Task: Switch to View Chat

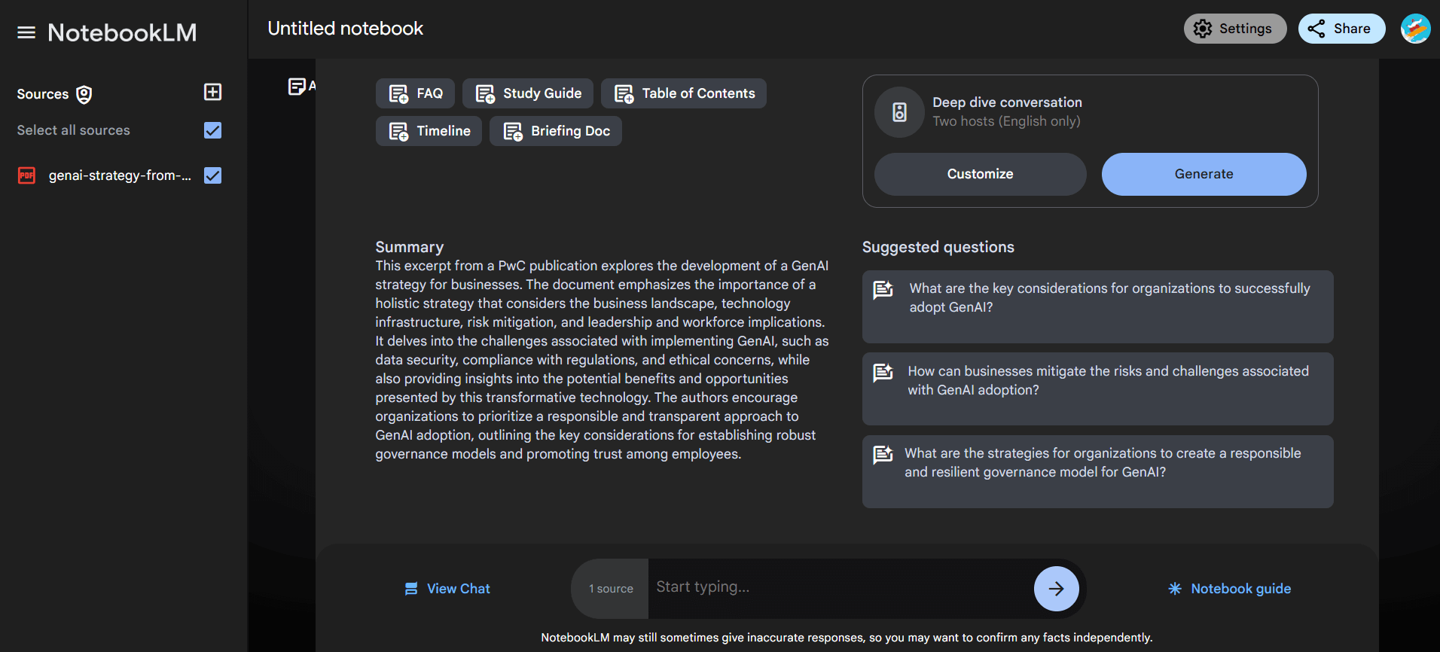Action: tap(447, 589)
